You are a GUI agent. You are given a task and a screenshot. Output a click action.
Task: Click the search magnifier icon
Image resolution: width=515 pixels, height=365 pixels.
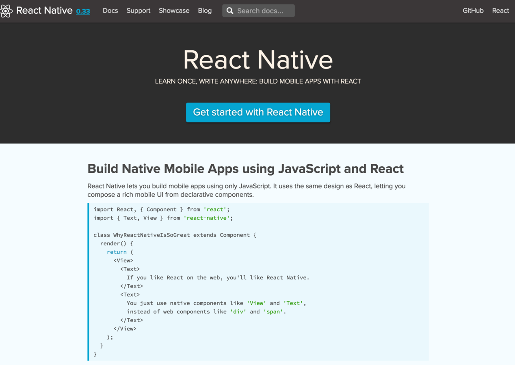coord(230,11)
